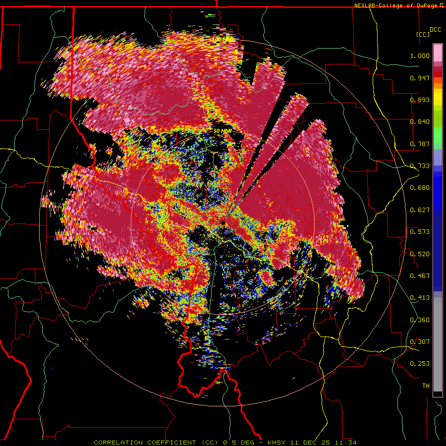Click the 0.253 scale value
The height and width of the screenshot is (446, 446).
coord(420,364)
